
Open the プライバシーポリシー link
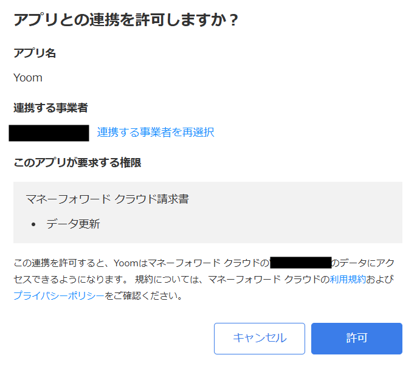(58, 296)
